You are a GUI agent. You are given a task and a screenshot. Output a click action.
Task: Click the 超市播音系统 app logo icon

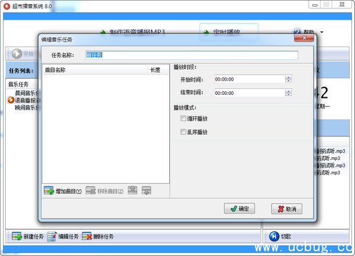coord(7,6)
